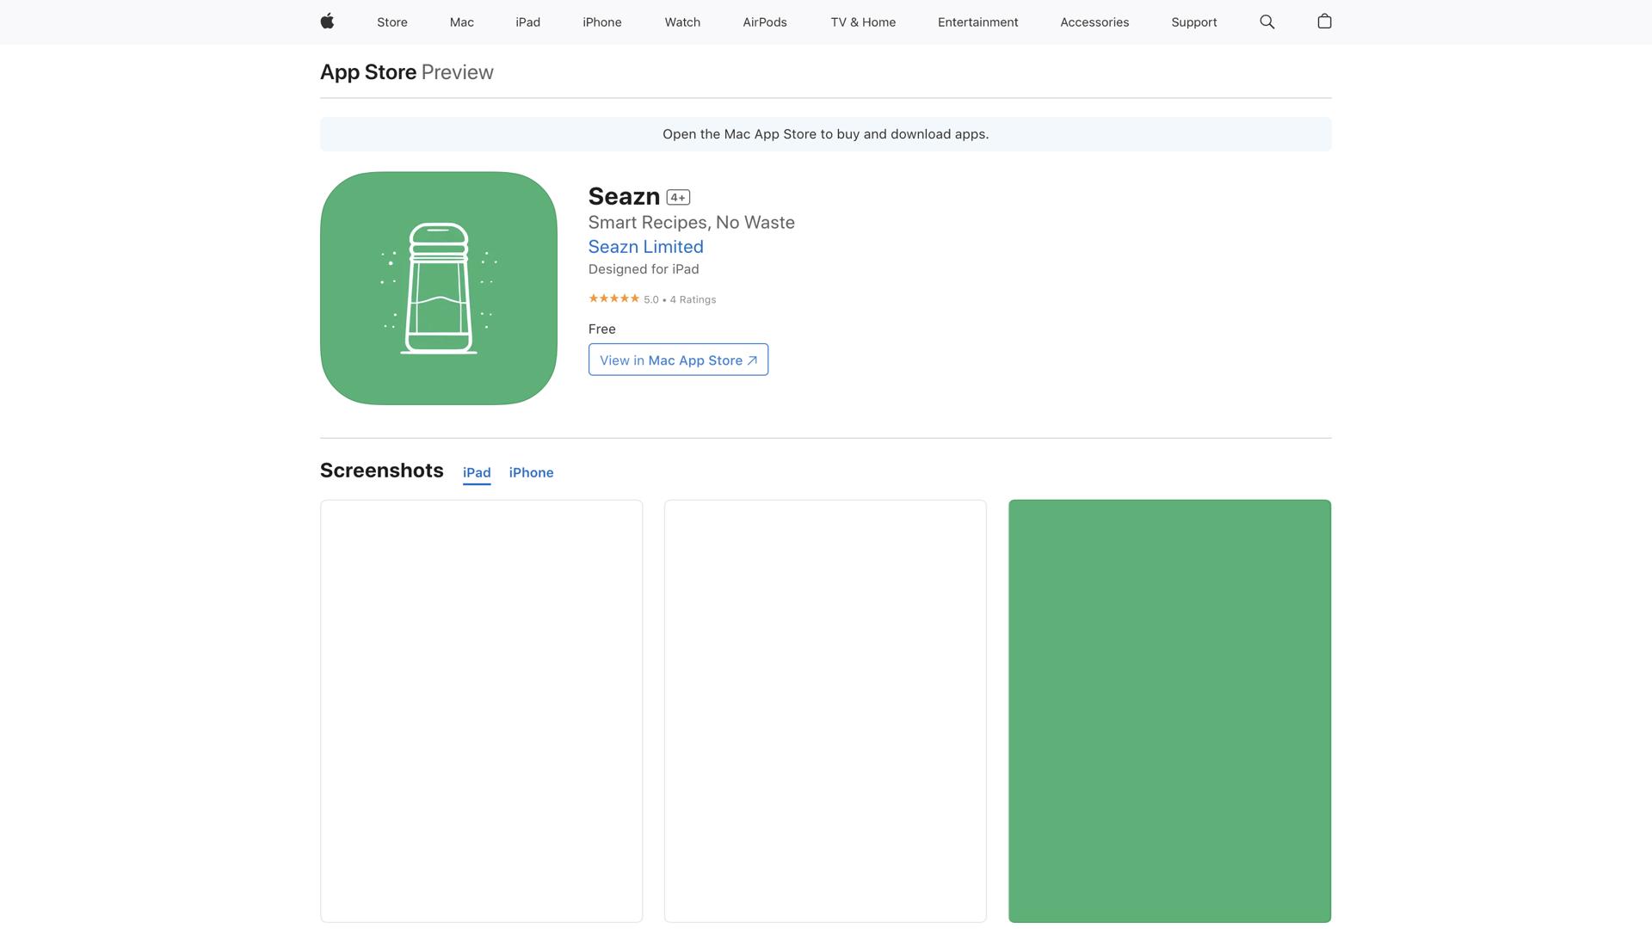This screenshot has height=929, width=1652.
Task: Open the Store menu item
Action: coord(391,22)
